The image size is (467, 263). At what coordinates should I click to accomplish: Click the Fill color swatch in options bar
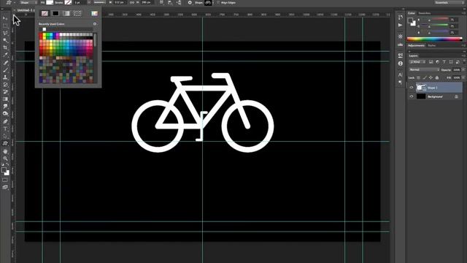[x=50, y=2]
